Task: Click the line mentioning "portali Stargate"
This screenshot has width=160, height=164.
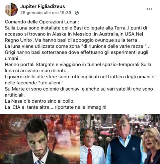Action: [x=78, y=65]
